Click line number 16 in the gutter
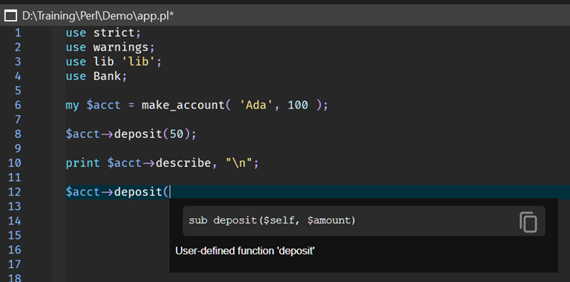570x282 pixels. pos(15,249)
